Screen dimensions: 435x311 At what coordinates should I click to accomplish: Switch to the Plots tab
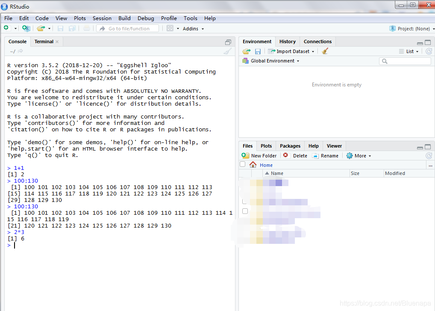pyautogui.click(x=266, y=146)
